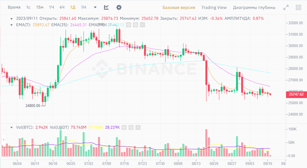Collapse the EMA(7) legend row
The image size is (307, 168).
coord(11,25)
